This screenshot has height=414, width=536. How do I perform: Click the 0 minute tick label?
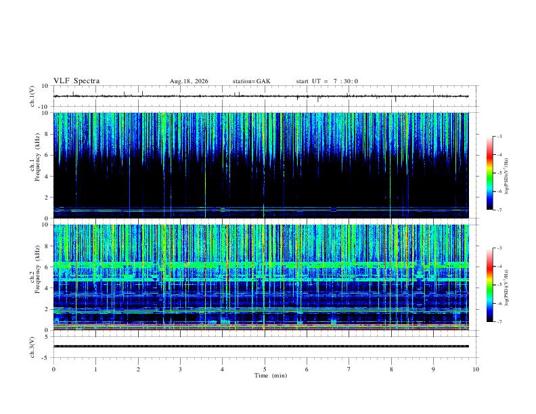point(53,369)
